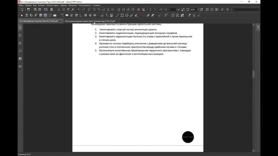Select the Insert Text T tool
The height and width of the screenshot is (156, 278).
[x=107, y=16]
